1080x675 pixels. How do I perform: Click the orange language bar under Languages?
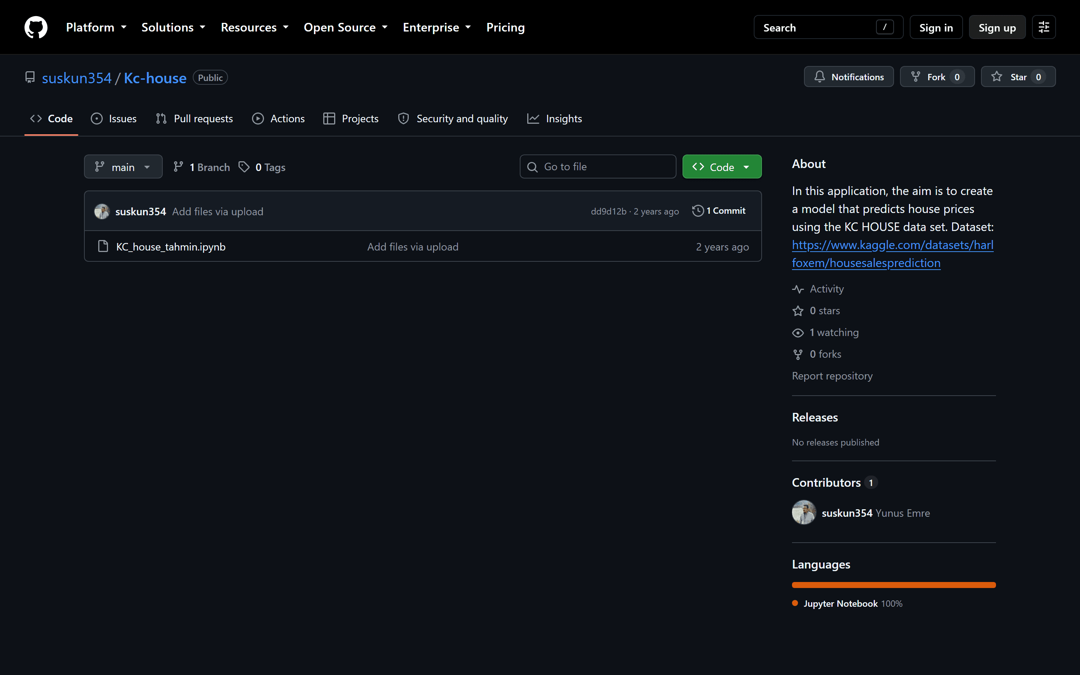[894, 585]
